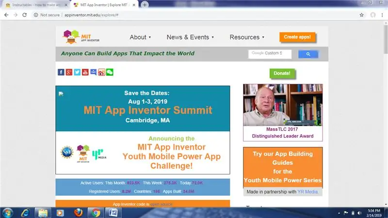Show the Not secure site info
The height and width of the screenshot is (218, 388).
47,15
